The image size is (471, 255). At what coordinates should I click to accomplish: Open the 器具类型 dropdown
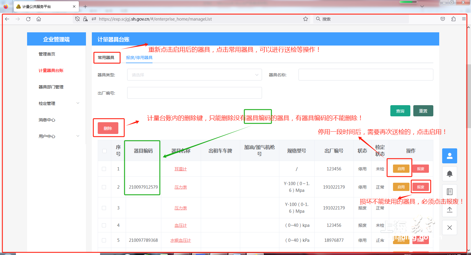pos(195,75)
